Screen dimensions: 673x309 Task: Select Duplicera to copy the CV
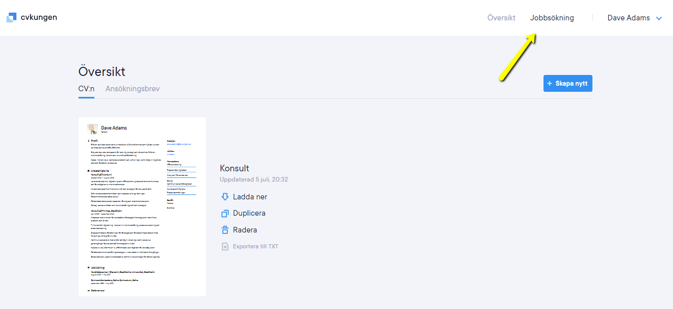click(249, 213)
